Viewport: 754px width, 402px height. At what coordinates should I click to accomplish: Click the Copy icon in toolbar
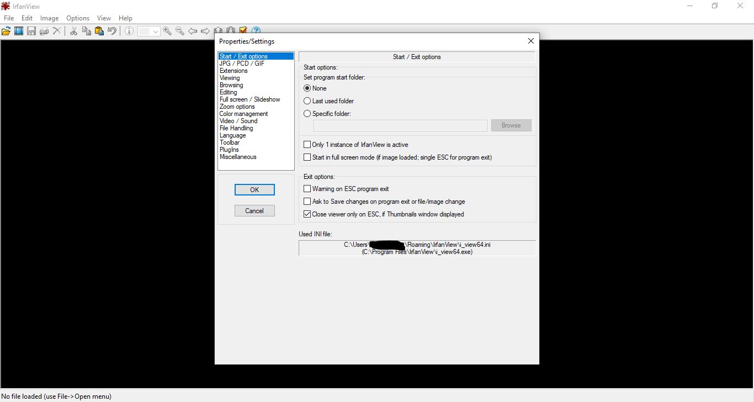pyautogui.click(x=87, y=31)
